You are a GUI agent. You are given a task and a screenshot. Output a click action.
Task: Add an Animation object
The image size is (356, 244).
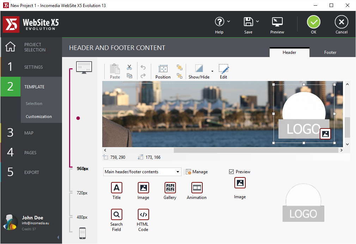pyautogui.click(x=197, y=191)
